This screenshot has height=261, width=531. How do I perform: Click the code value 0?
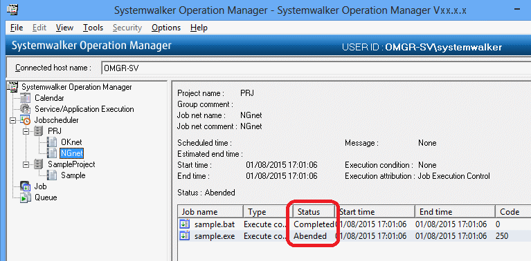497,224
